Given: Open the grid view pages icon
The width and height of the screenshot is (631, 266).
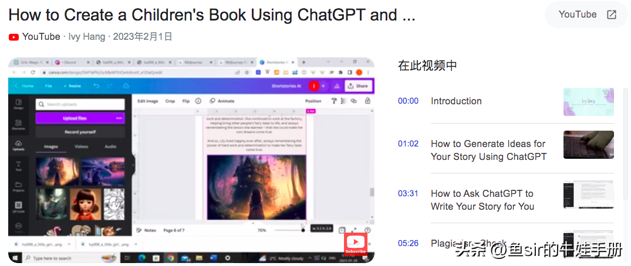Looking at the screenshot, I should [342, 230].
